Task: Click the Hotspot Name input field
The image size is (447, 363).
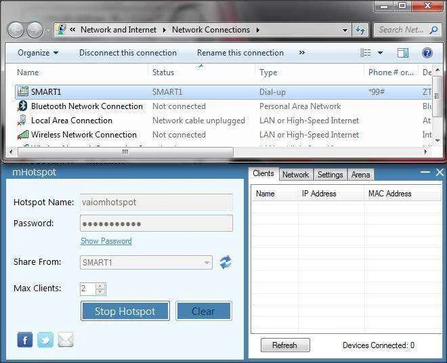Action: click(x=156, y=202)
